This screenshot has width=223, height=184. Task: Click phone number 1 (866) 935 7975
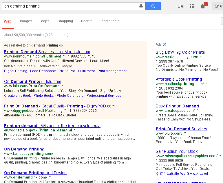(x=82, y=56)
